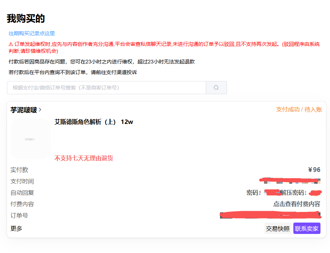Viewport: 330px width, 253px height.
Task: Open the 艾斯德斯角色解析（上）12w product title
Action: [x=94, y=122]
